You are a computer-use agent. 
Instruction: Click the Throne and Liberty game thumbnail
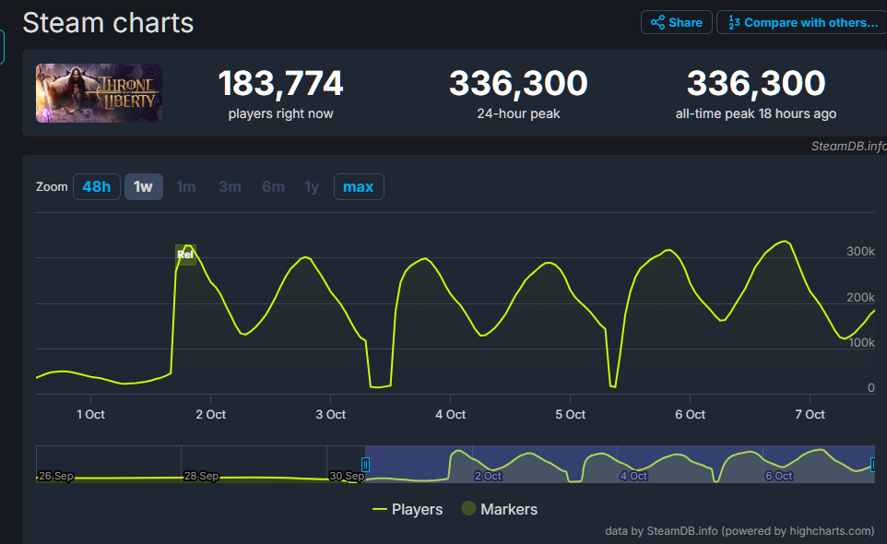click(x=99, y=93)
